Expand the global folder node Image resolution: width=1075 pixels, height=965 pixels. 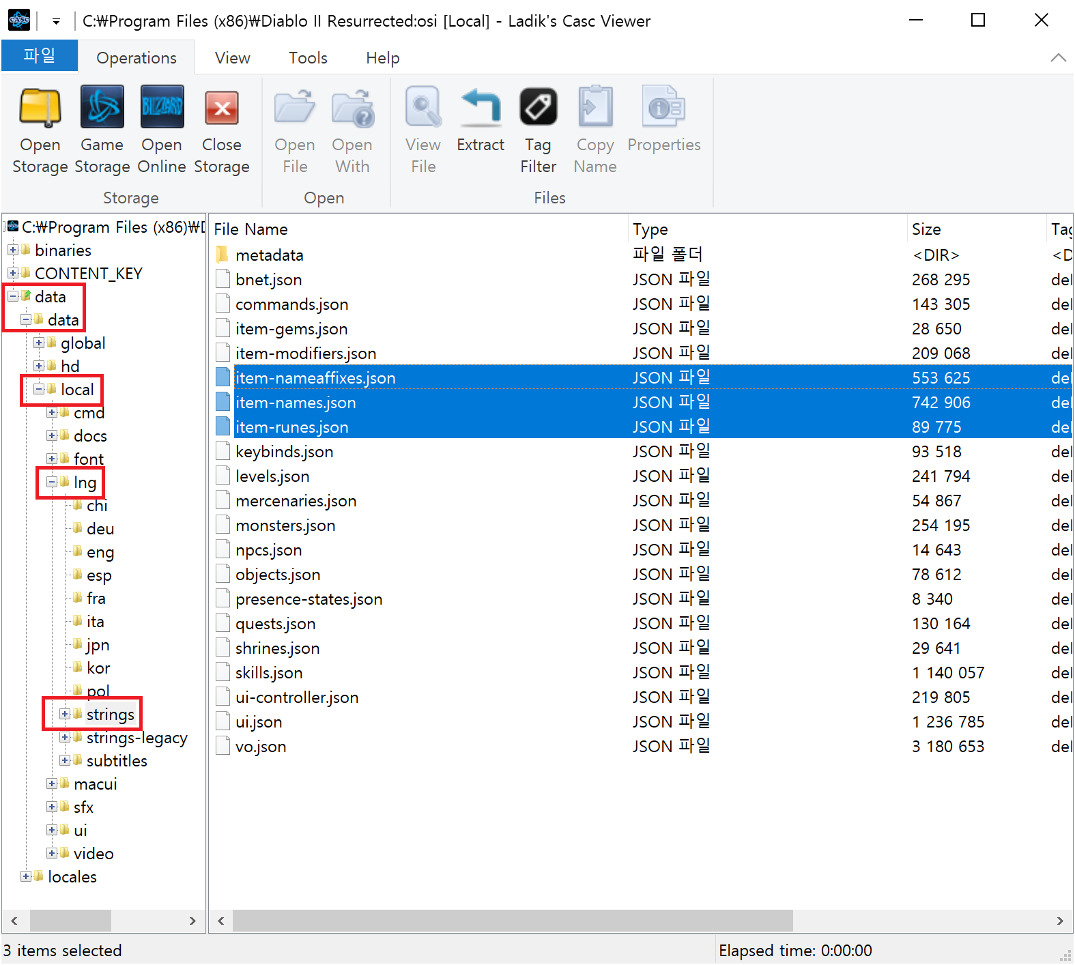tap(39, 343)
